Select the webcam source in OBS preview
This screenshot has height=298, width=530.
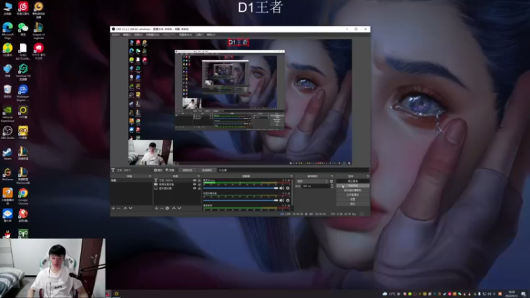pos(150,152)
